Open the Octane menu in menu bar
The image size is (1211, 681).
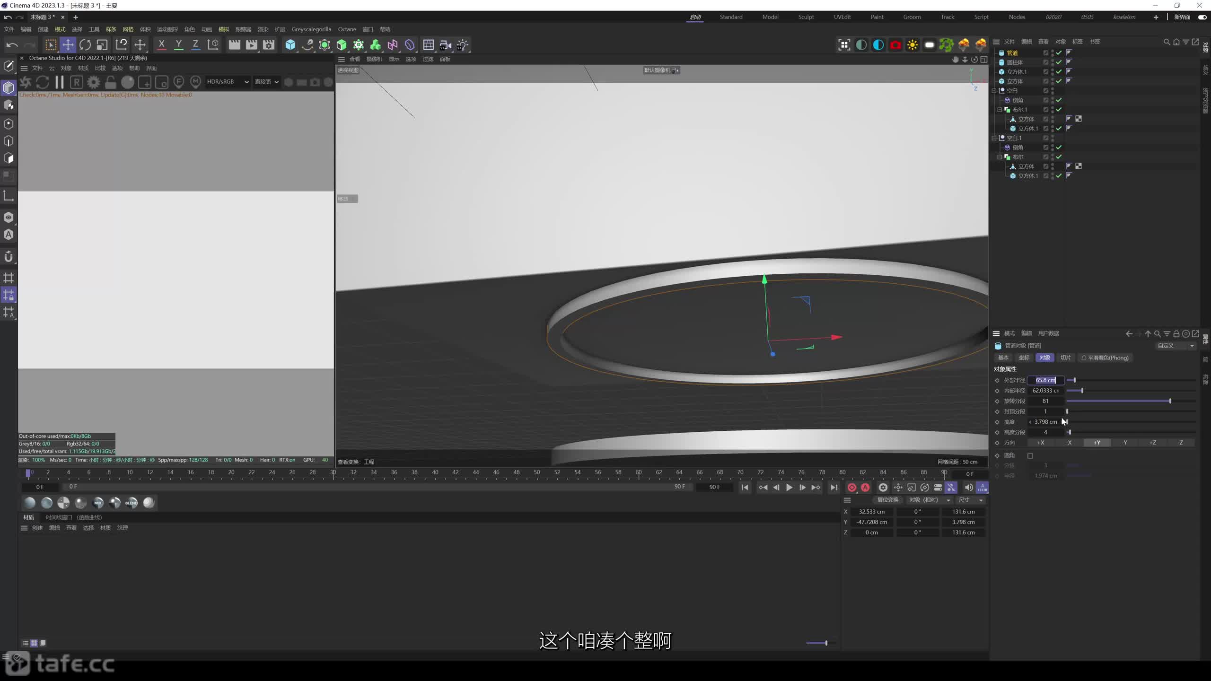point(347,29)
